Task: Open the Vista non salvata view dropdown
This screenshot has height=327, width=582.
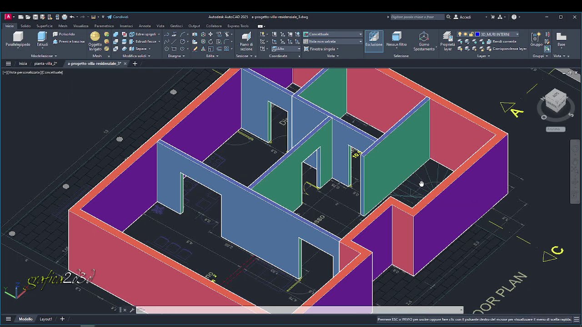Action: click(333, 41)
